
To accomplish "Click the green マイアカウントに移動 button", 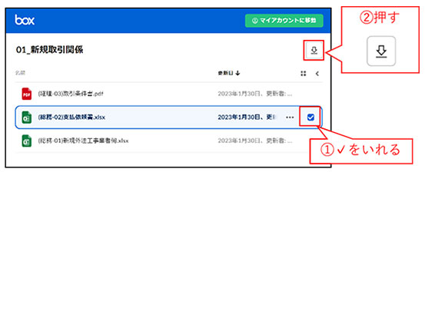I will [284, 21].
